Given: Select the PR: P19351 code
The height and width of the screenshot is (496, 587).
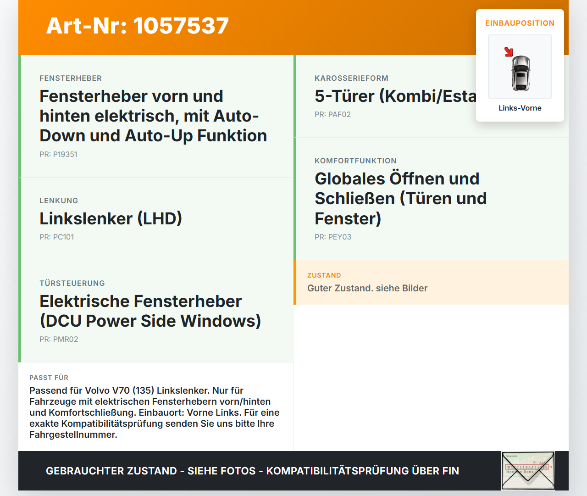Looking at the screenshot, I should coord(58,154).
